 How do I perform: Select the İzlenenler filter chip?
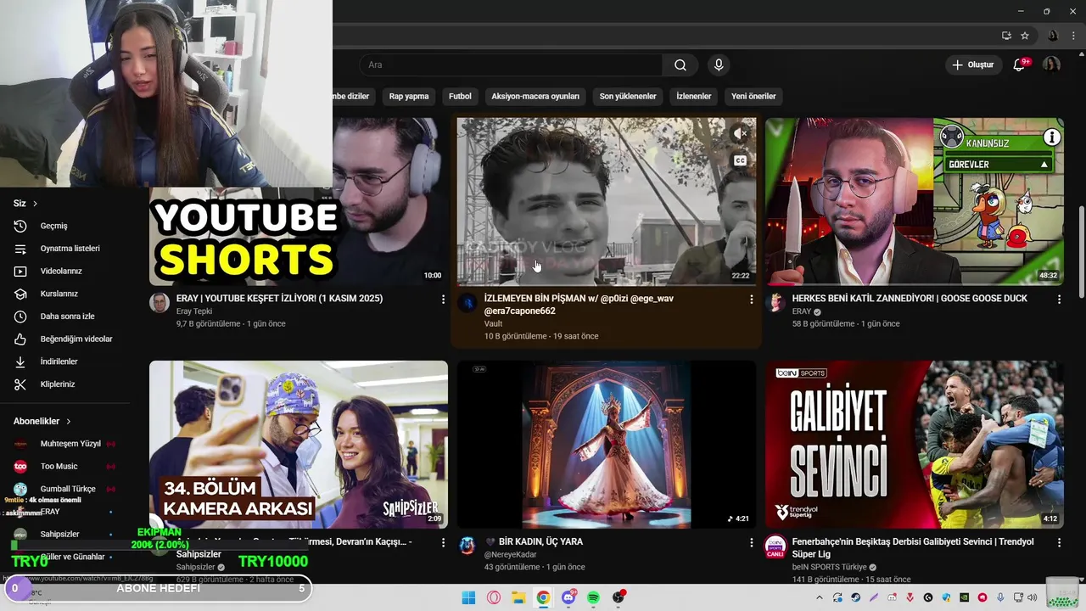pos(693,96)
